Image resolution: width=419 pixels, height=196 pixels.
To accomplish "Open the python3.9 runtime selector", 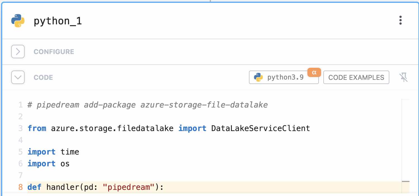I will tap(284, 77).
